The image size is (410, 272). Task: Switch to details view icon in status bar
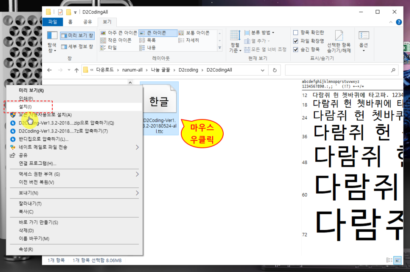(389, 260)
